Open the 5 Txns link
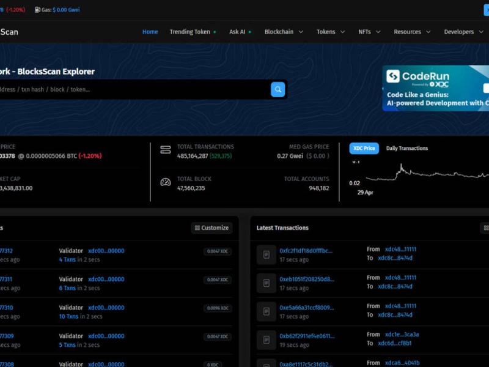Screen dimensions: 489x367 tap(67, 344)
